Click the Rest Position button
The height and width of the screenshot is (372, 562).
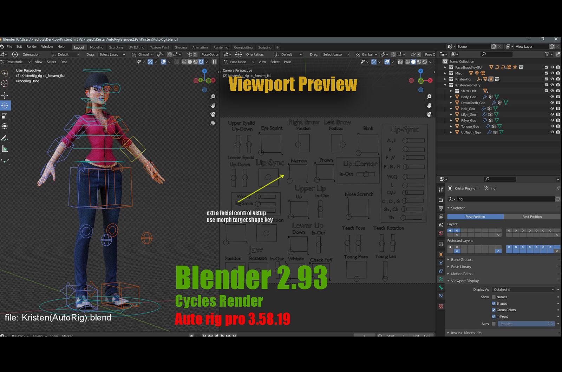click(x=532, y=217)
